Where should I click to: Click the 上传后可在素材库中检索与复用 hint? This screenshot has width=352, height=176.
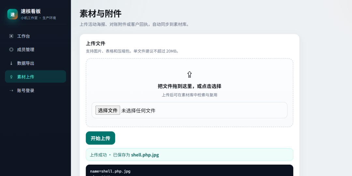[189, 95]
